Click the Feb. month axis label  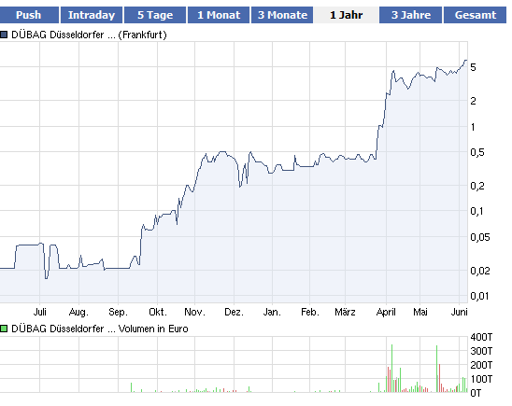[x=310, y=312]
